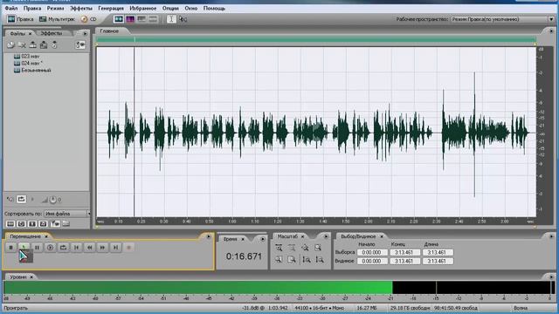The image size is (559, 314).
Task: Open the Генерация menu
Action: pos(111,8)
